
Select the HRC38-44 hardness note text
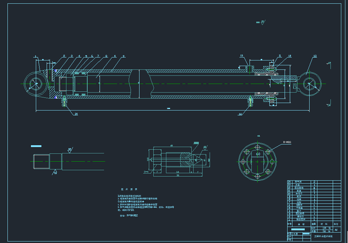pos(150,207)
